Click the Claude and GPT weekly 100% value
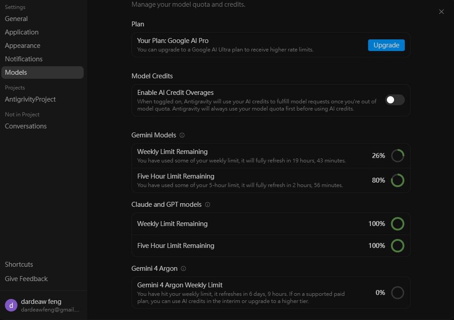 pyautogui.click(x=377, y=224)
